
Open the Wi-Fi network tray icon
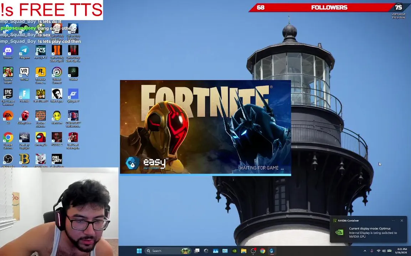(x=379, y=251)
